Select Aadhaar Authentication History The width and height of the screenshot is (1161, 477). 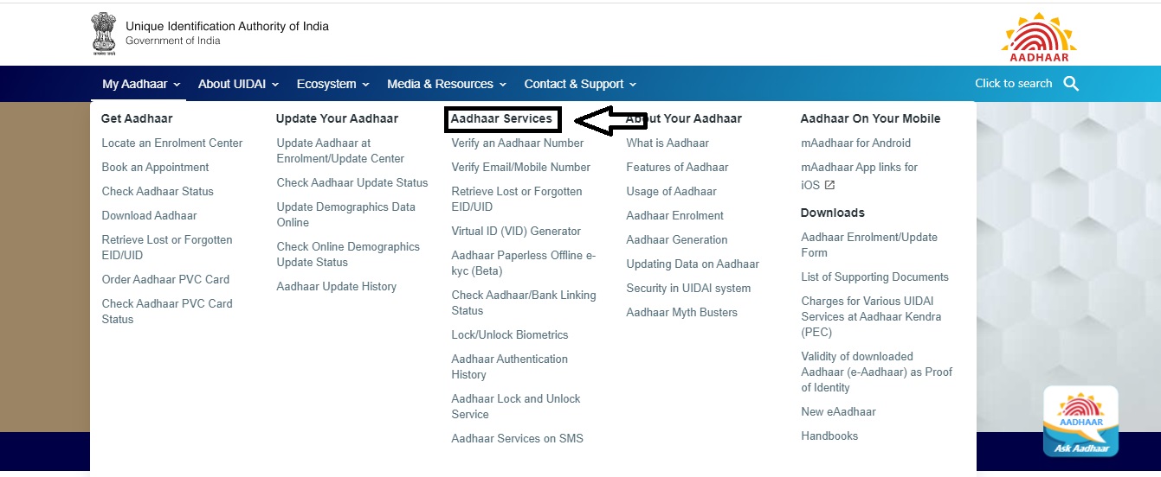[510, 366]
